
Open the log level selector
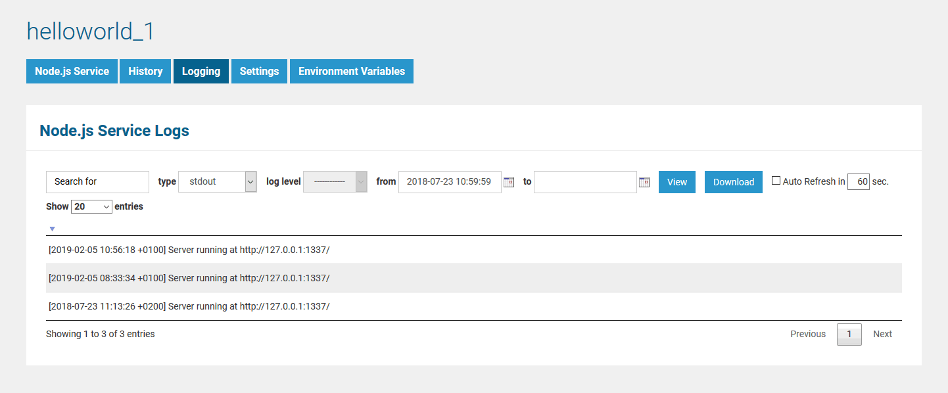[332, 181]
